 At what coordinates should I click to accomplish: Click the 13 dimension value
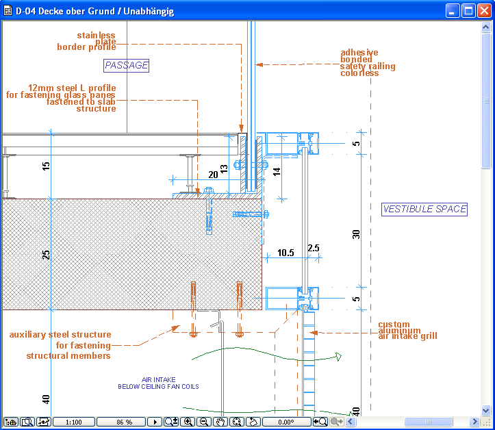click(224, 169)
